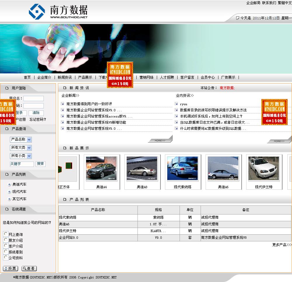Screen dimensions: 292x282
Task: Click the 南方数据 diamond logo icon
Action: (x=37, y=12)
